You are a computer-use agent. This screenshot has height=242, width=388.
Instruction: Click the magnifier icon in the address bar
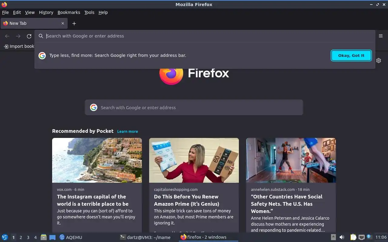(41, 36)
